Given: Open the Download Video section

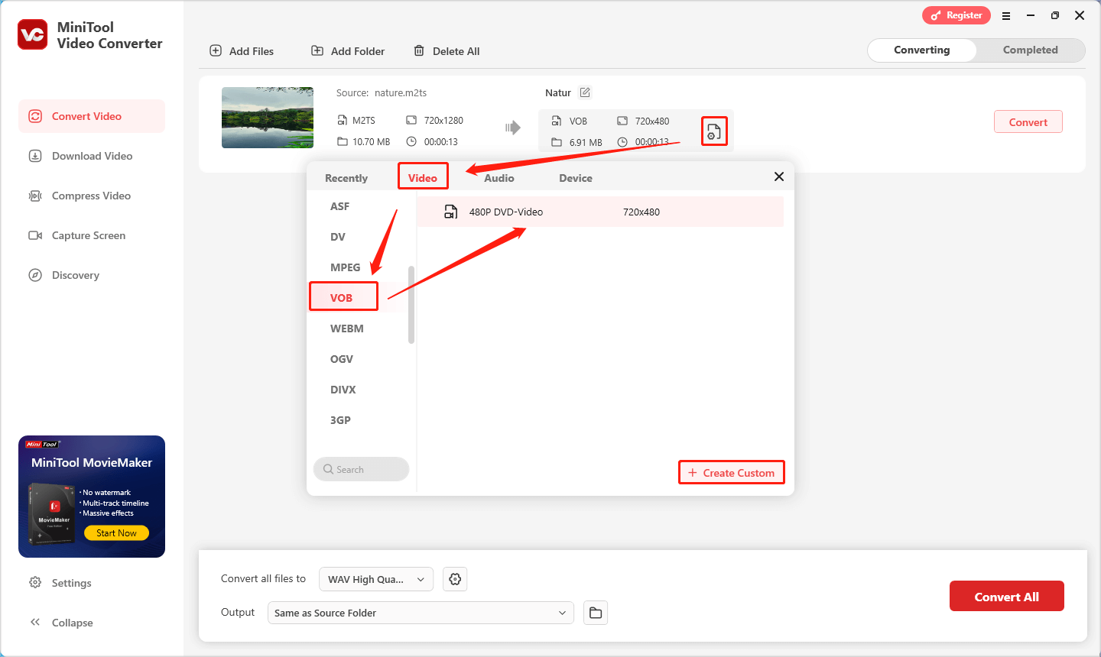Looking at the screenshot, I should (x=92, y=156).
